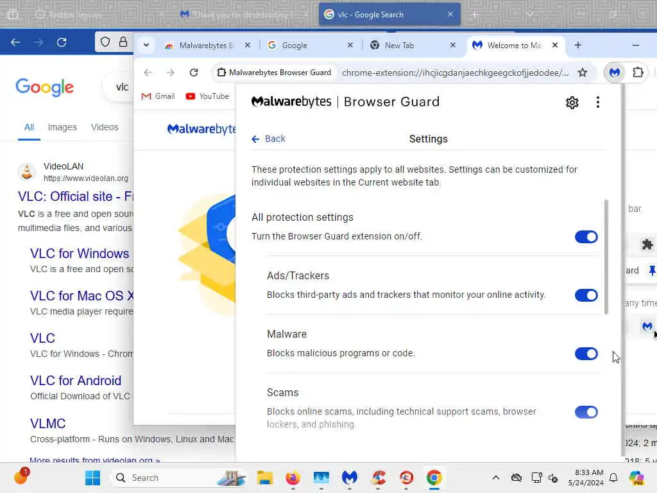Open VLC for Windows search result
657x493 pixels.
point(79,254)
